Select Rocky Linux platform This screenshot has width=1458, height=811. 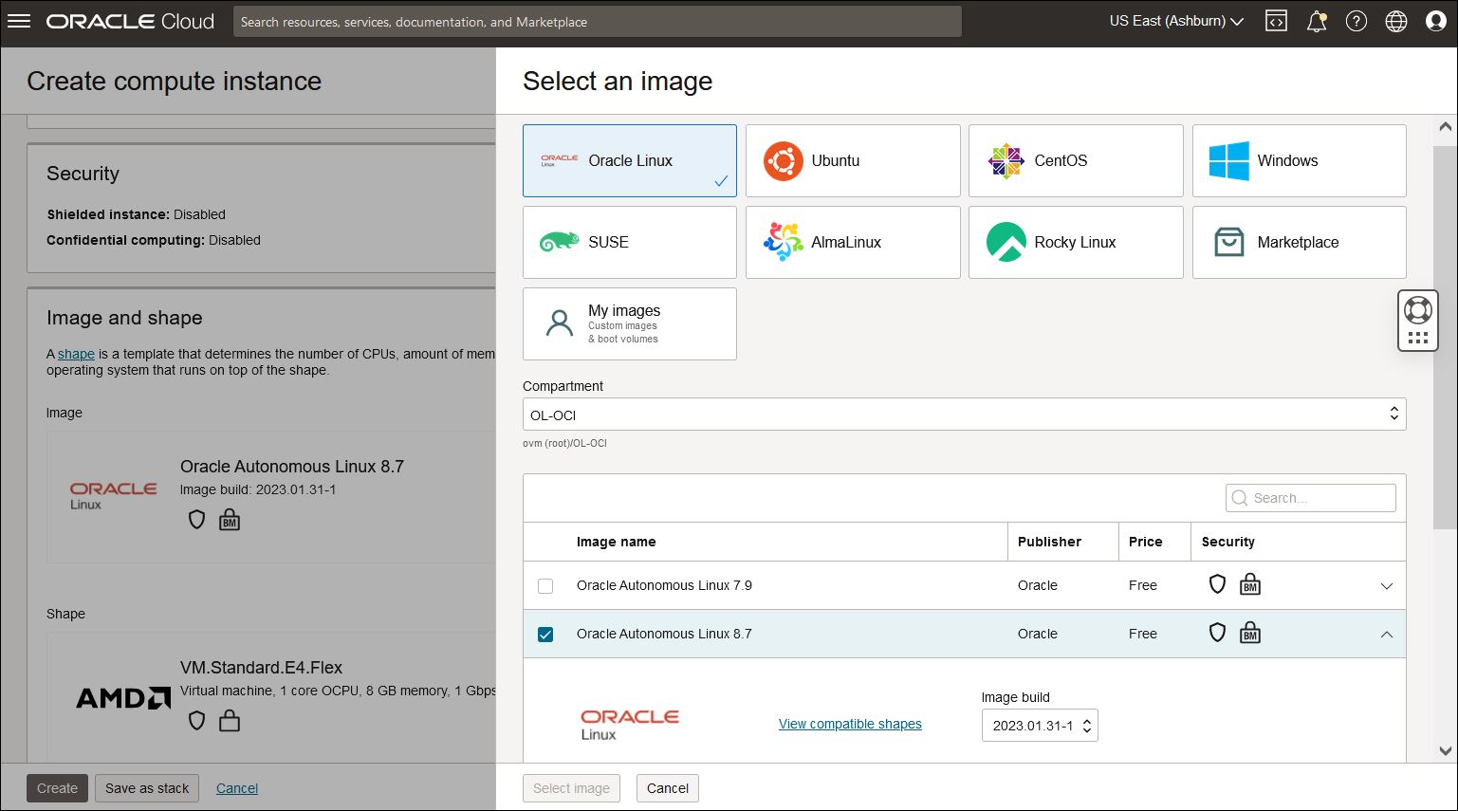point(1075,242)
